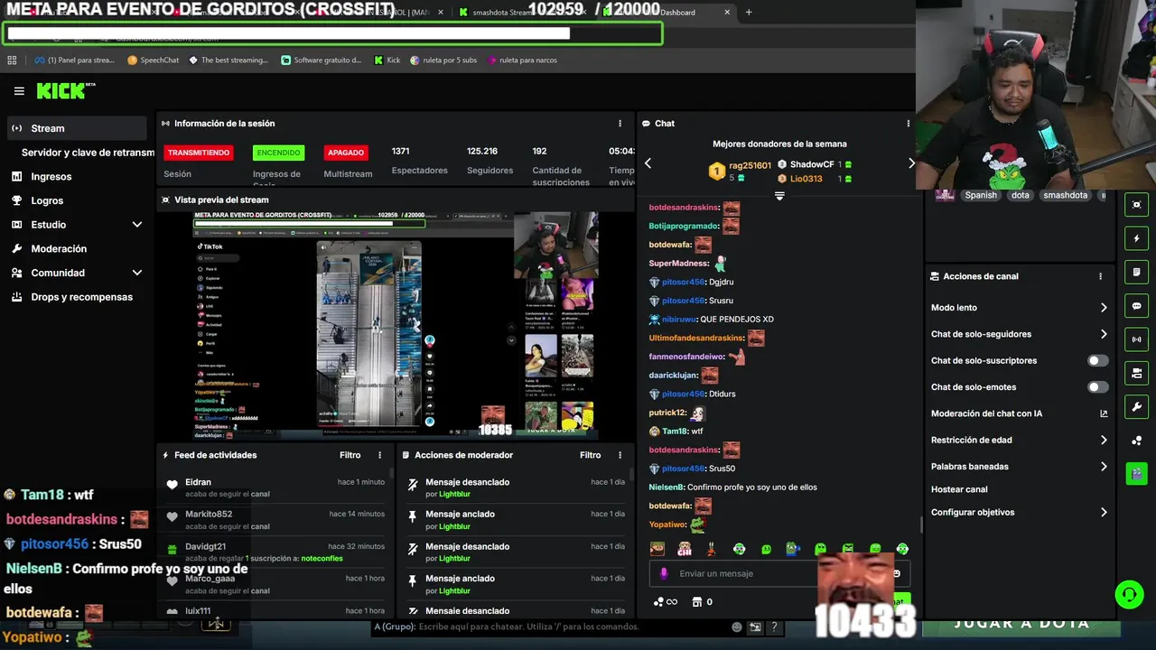Insert the Pepe frog emote
Image resolution: width=1156 pixels, height=650 pixels.
click(793, 549)
